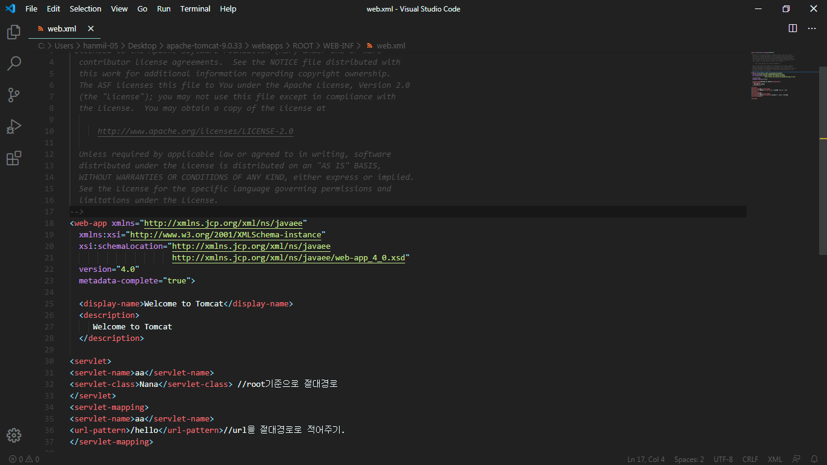Click the display-name Welcome to Tomcat text
Image resolution: width=827 pixels, height=465 pixels.
[x=183, y=303]
